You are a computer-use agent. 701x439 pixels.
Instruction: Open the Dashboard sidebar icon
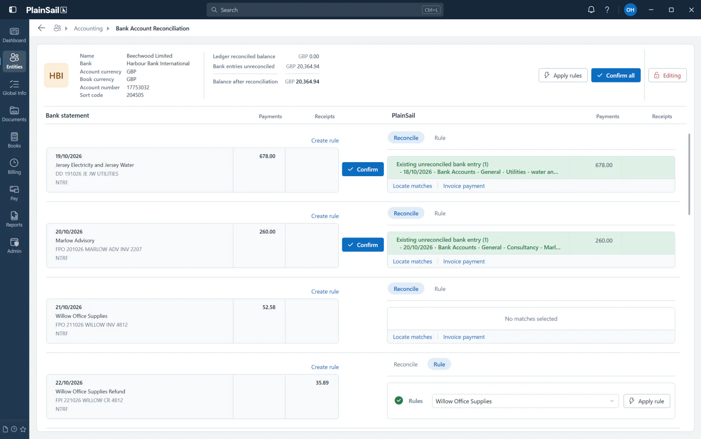[x=14, y=35]
